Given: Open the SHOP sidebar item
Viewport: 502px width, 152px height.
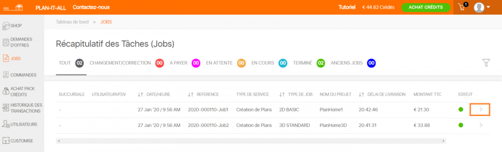Looking at the screenshot, I should pyautogui.click(x=12, y=26).
